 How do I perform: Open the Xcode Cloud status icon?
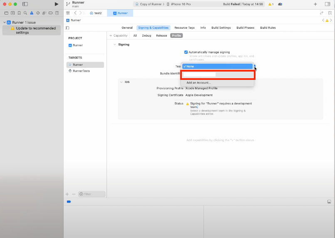pos(280,4)
